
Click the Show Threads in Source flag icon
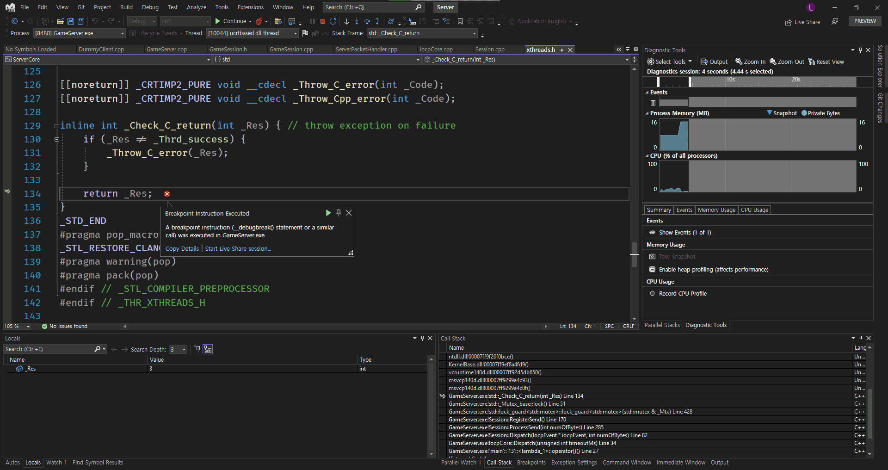tap(305, 33)
